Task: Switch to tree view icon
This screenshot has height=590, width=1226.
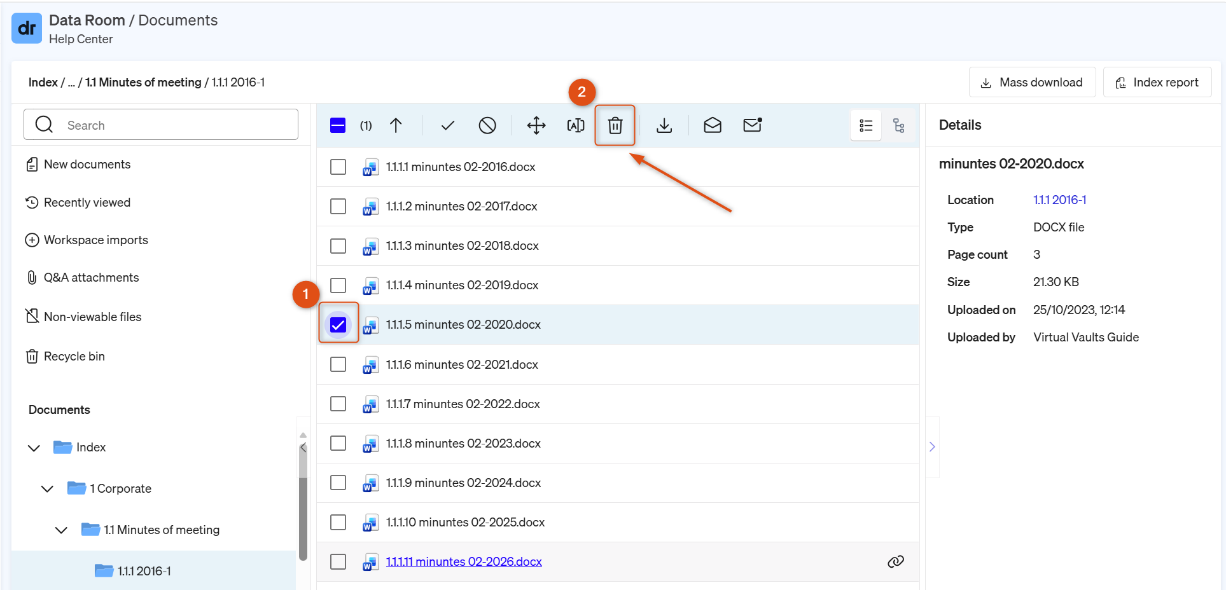Action: click(x=899, y=125)
